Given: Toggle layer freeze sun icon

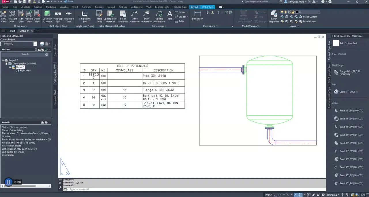Looking at the screenshot, I should point(286,12).
